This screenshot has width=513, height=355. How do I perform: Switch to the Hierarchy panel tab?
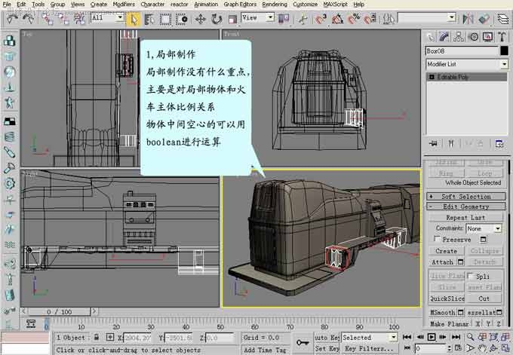[459, 37]
